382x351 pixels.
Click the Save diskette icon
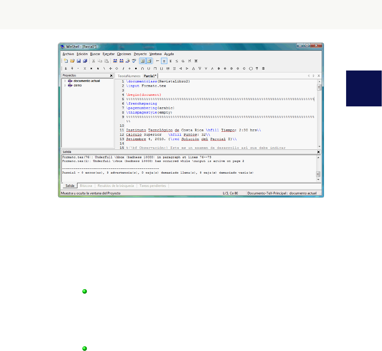pos(79,61)
